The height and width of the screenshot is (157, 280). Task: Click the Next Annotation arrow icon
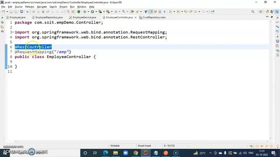tap(170, 12)
